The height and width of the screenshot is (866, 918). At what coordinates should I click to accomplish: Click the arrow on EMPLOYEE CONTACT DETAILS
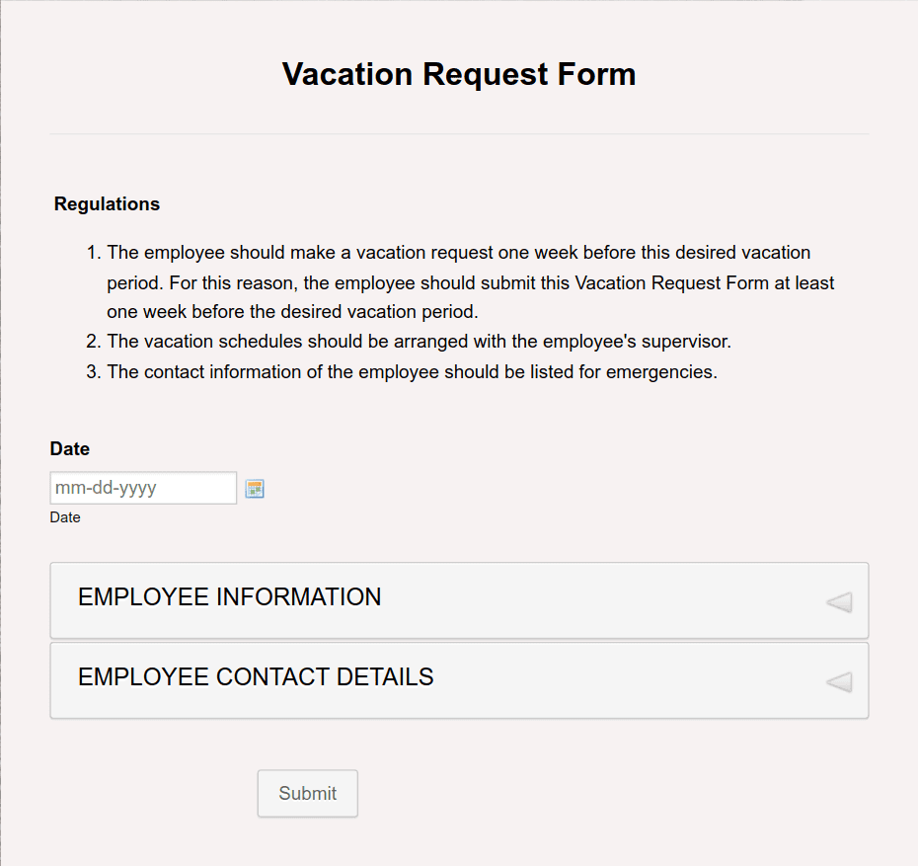[x=838, y=681]
